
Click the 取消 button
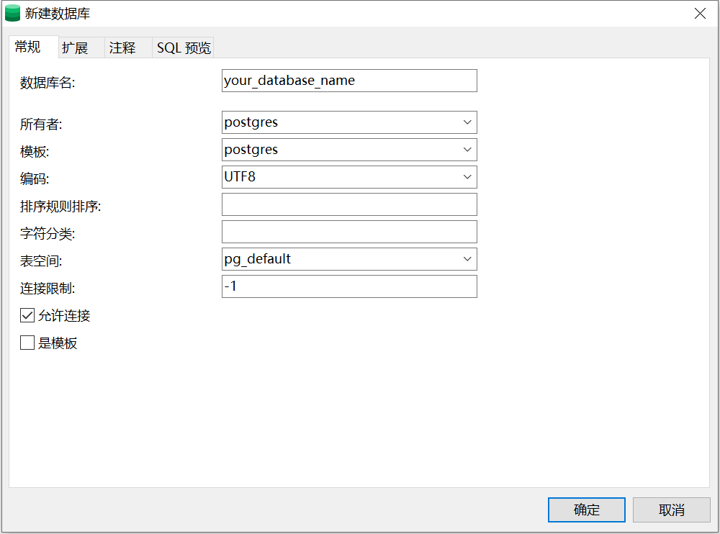[x=671, y=510]
